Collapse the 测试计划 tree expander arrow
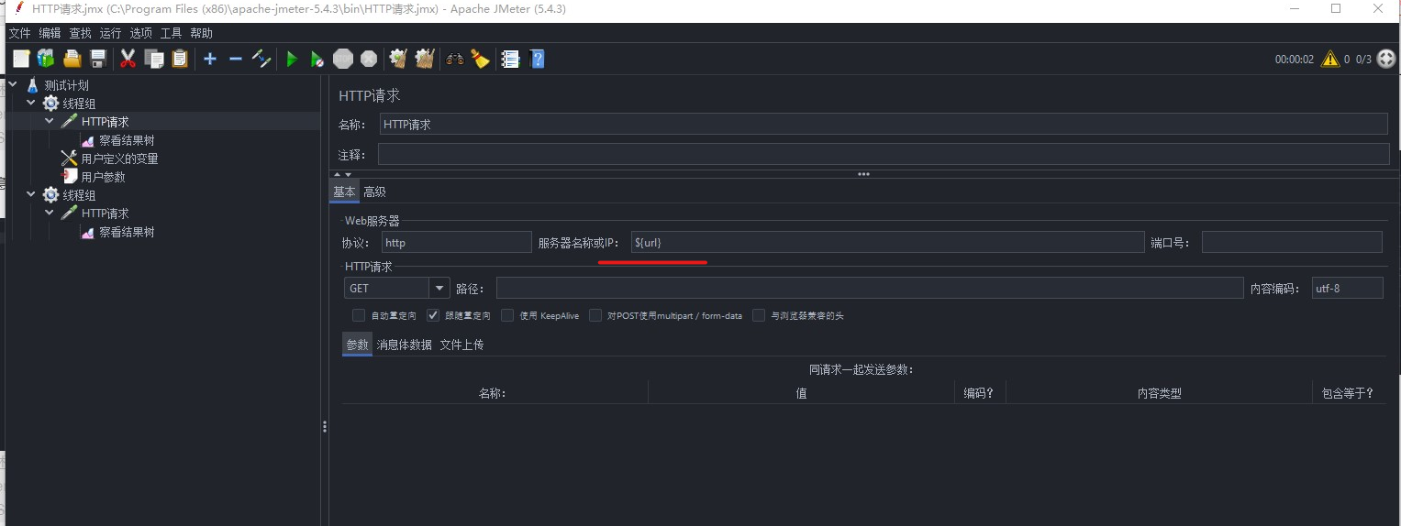Screen dimensions: 1401x526 (x=13, y=84)
